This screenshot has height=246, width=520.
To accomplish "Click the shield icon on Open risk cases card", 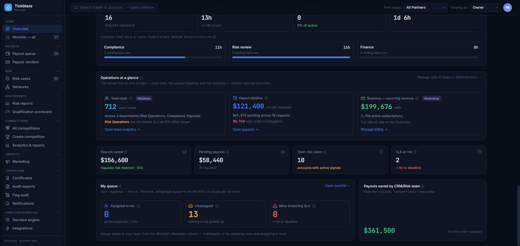I will coord(381,152).
